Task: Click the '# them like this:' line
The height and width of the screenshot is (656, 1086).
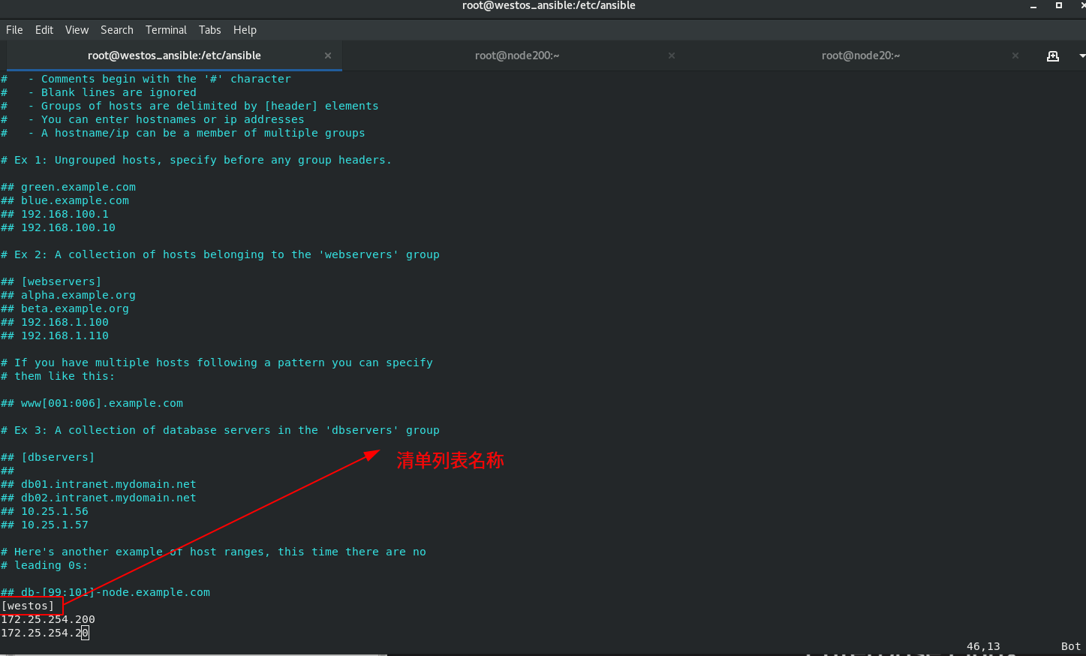Action: point(58,376)
